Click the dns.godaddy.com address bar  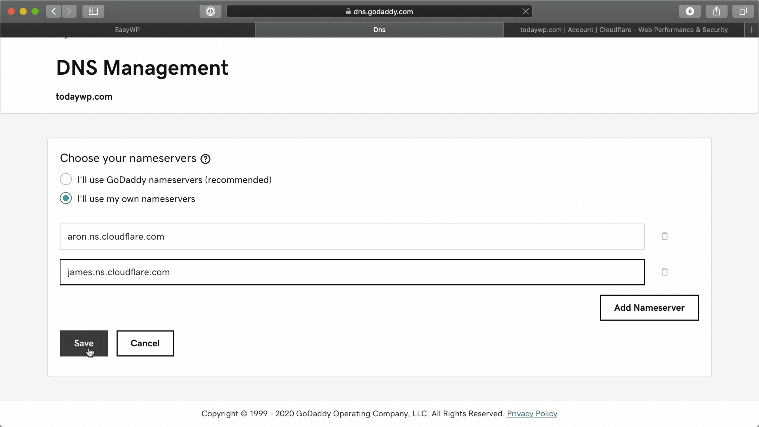tap(379, 11)
